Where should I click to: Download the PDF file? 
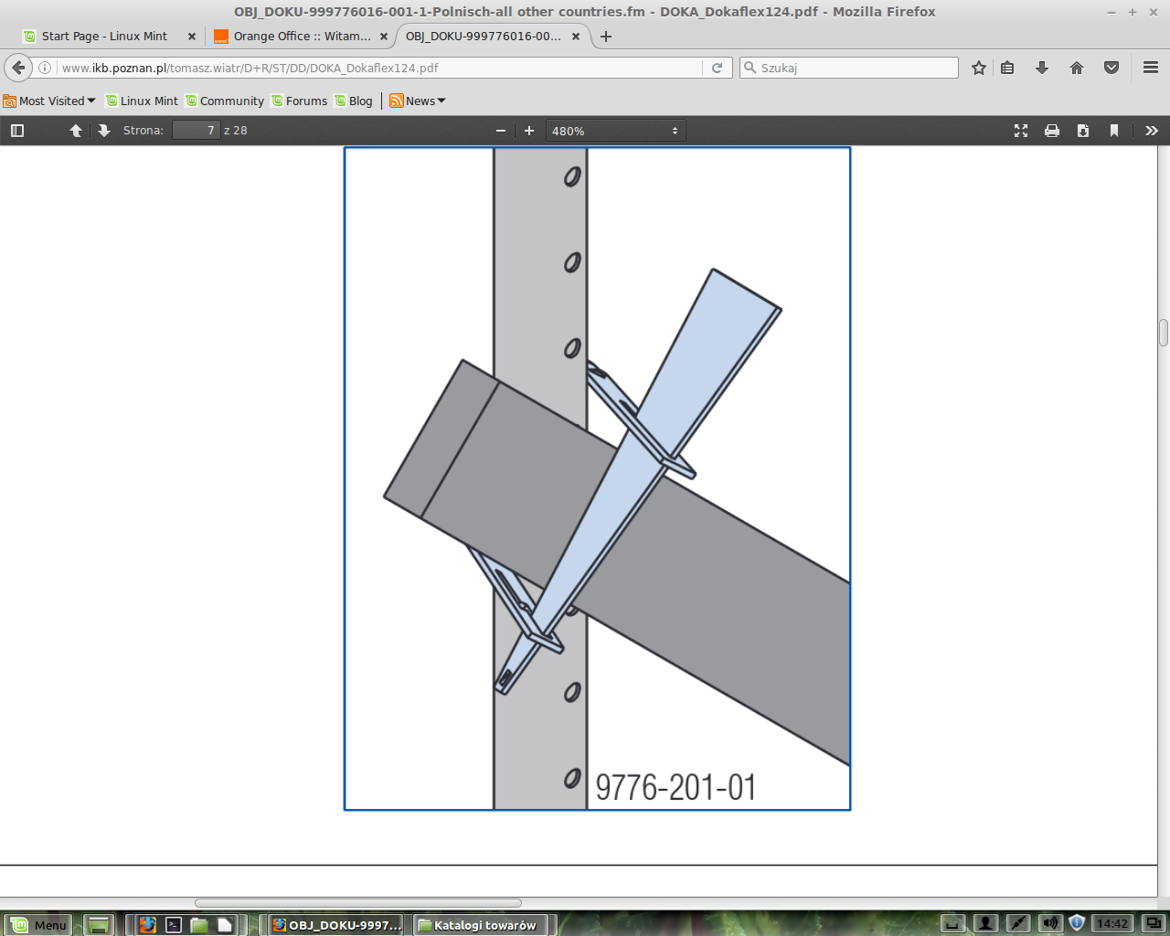click(1083, 131)
